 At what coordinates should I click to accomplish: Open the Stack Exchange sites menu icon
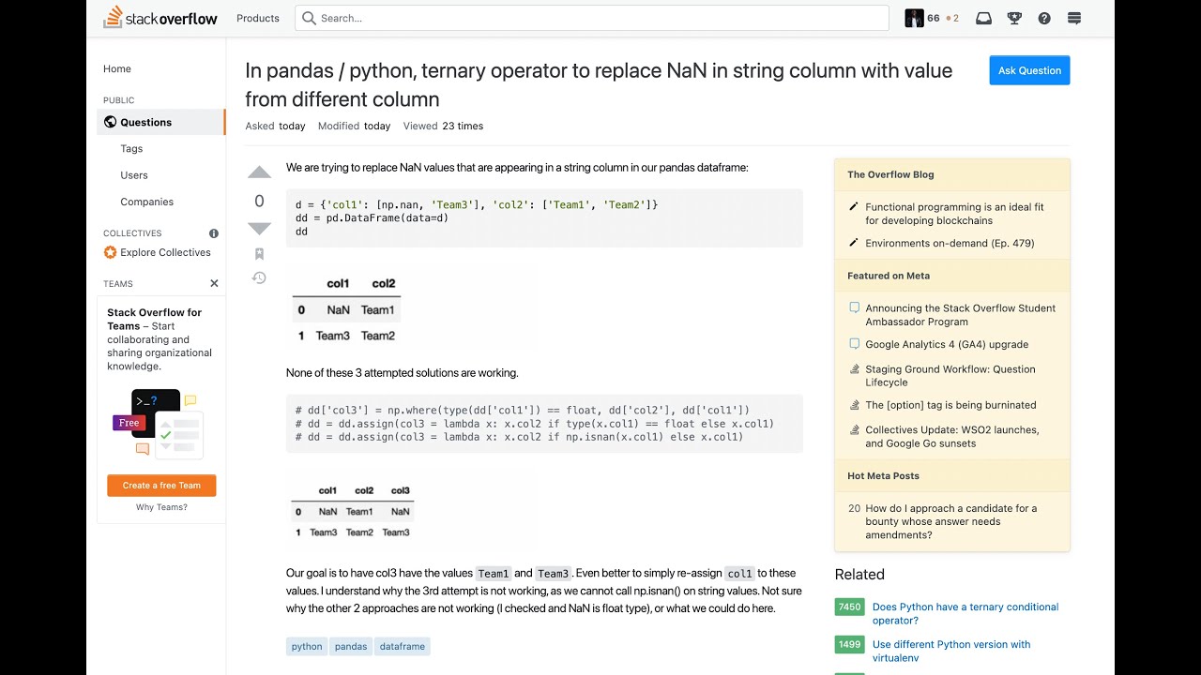(x=1074, y=18)
